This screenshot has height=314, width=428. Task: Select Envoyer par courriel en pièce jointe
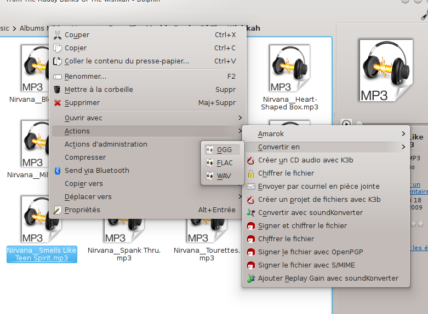(x=326, y=187)
